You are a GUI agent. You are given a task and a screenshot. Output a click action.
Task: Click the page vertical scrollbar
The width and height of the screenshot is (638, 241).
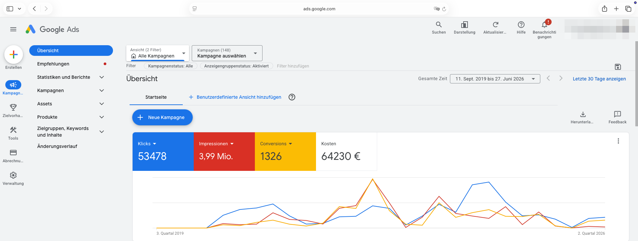tap(636, 83)
